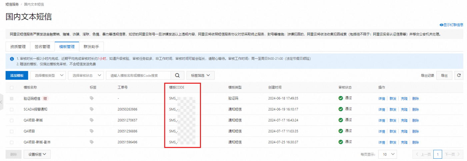Expand the 标签筛选 dropdown
The image size is (467, 161).
point(200,76)
